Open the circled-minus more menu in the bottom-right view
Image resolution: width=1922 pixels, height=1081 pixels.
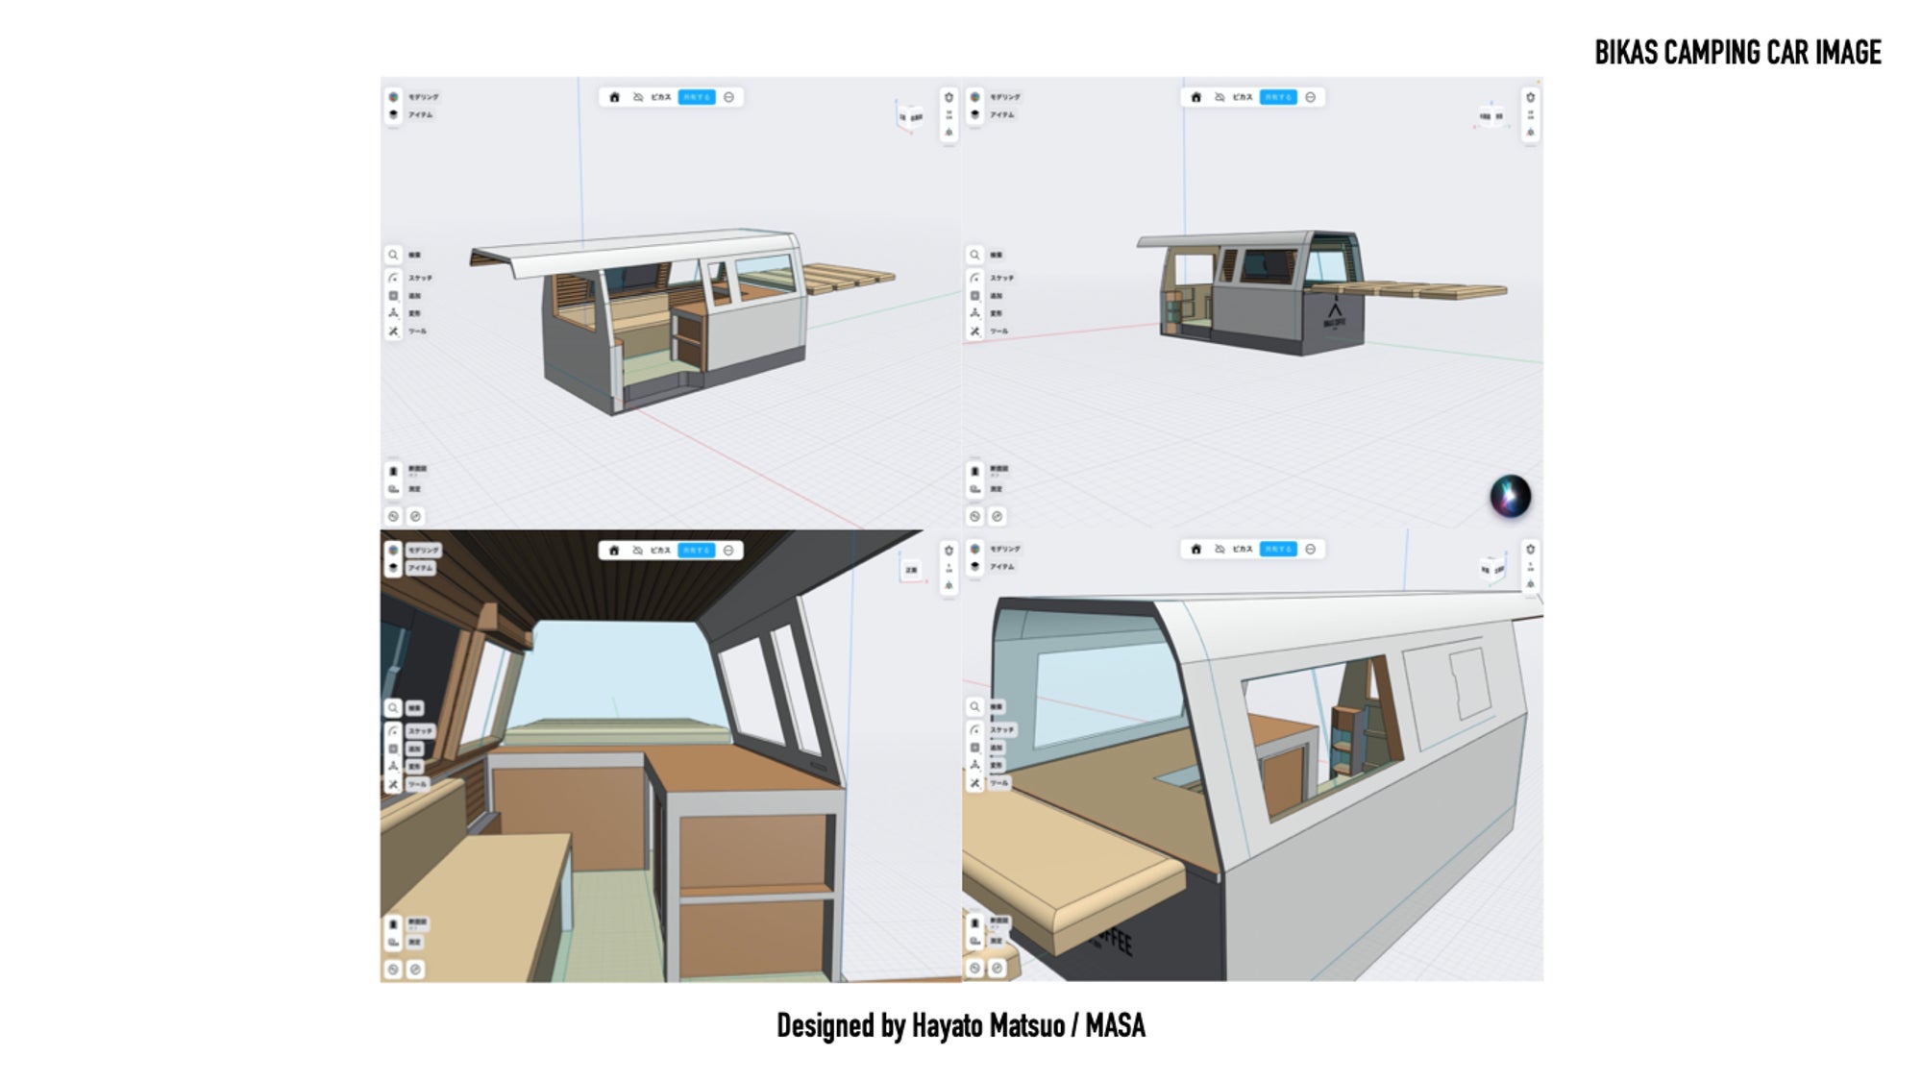pyautogui.click(x=1310, y=549)
